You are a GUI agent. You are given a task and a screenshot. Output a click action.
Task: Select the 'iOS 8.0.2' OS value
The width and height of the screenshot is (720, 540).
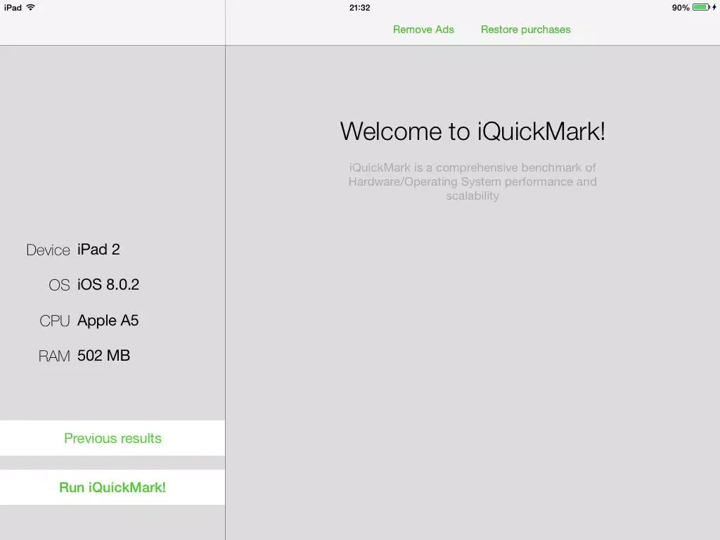coord(108,285)
